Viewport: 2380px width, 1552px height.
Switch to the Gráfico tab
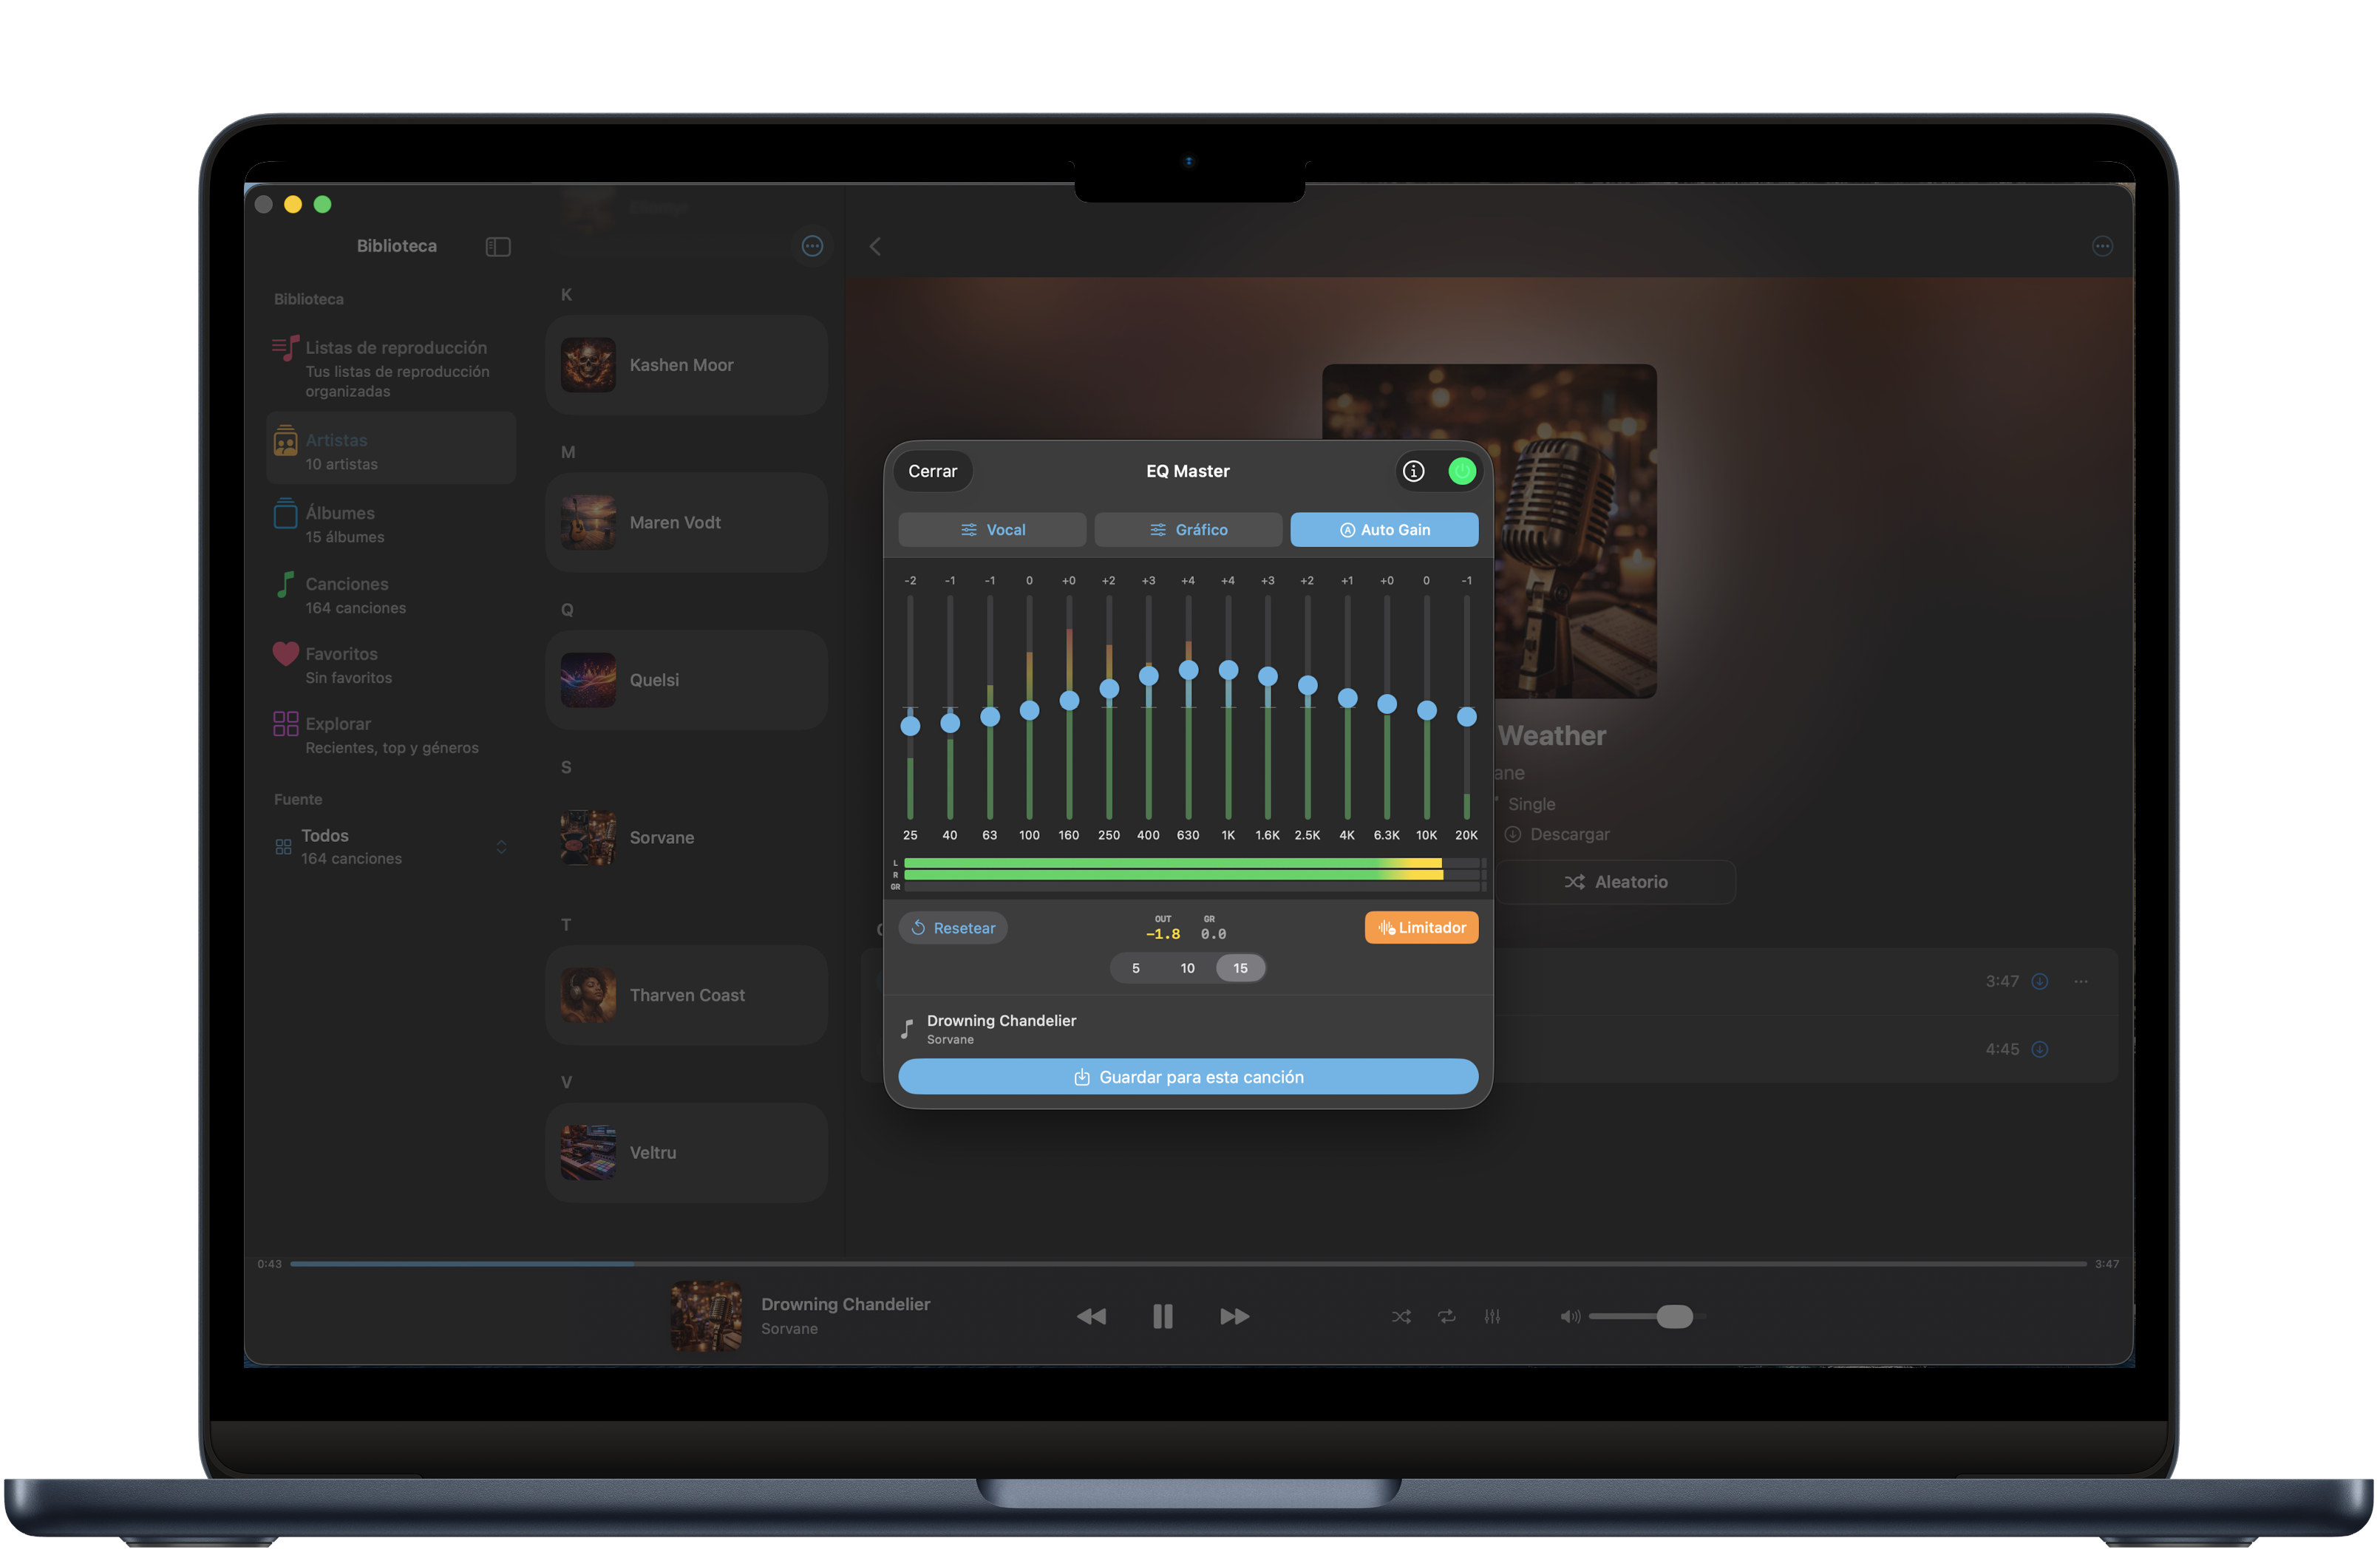pos(1188,530)
